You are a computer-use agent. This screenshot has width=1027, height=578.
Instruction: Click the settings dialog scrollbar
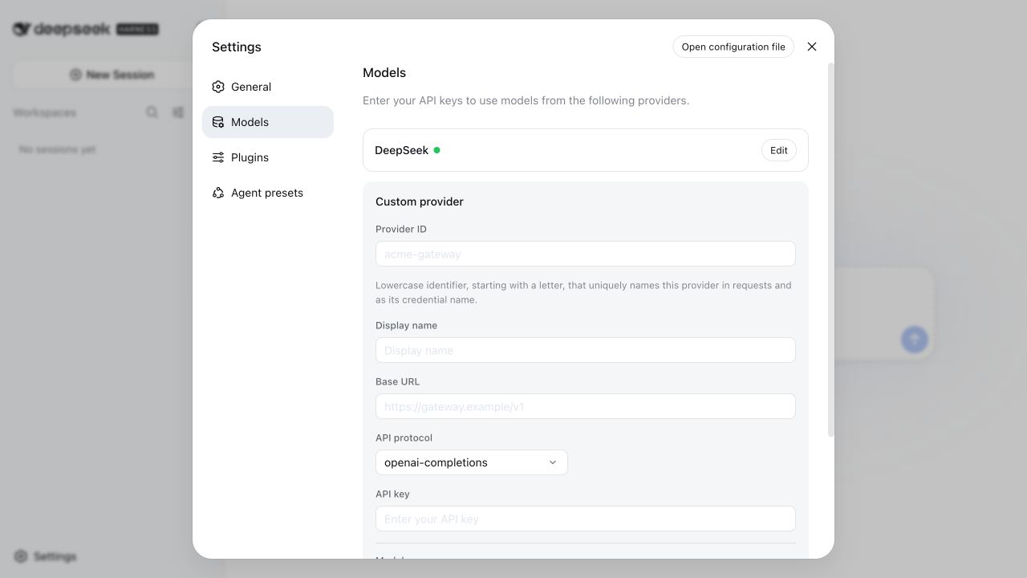click(x=830, y=250)
